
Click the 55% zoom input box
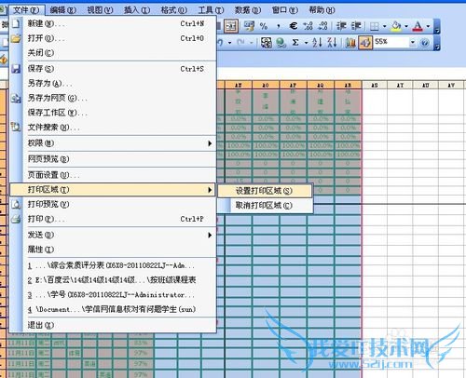[x=391, y=42]
